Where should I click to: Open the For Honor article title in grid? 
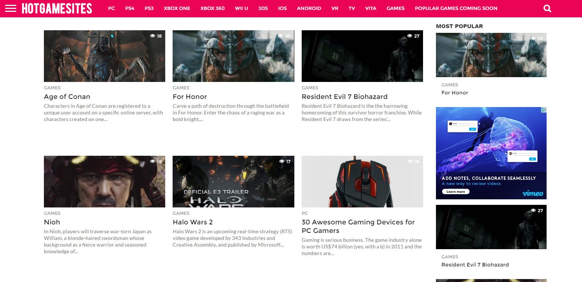click(x=190, y=97)
